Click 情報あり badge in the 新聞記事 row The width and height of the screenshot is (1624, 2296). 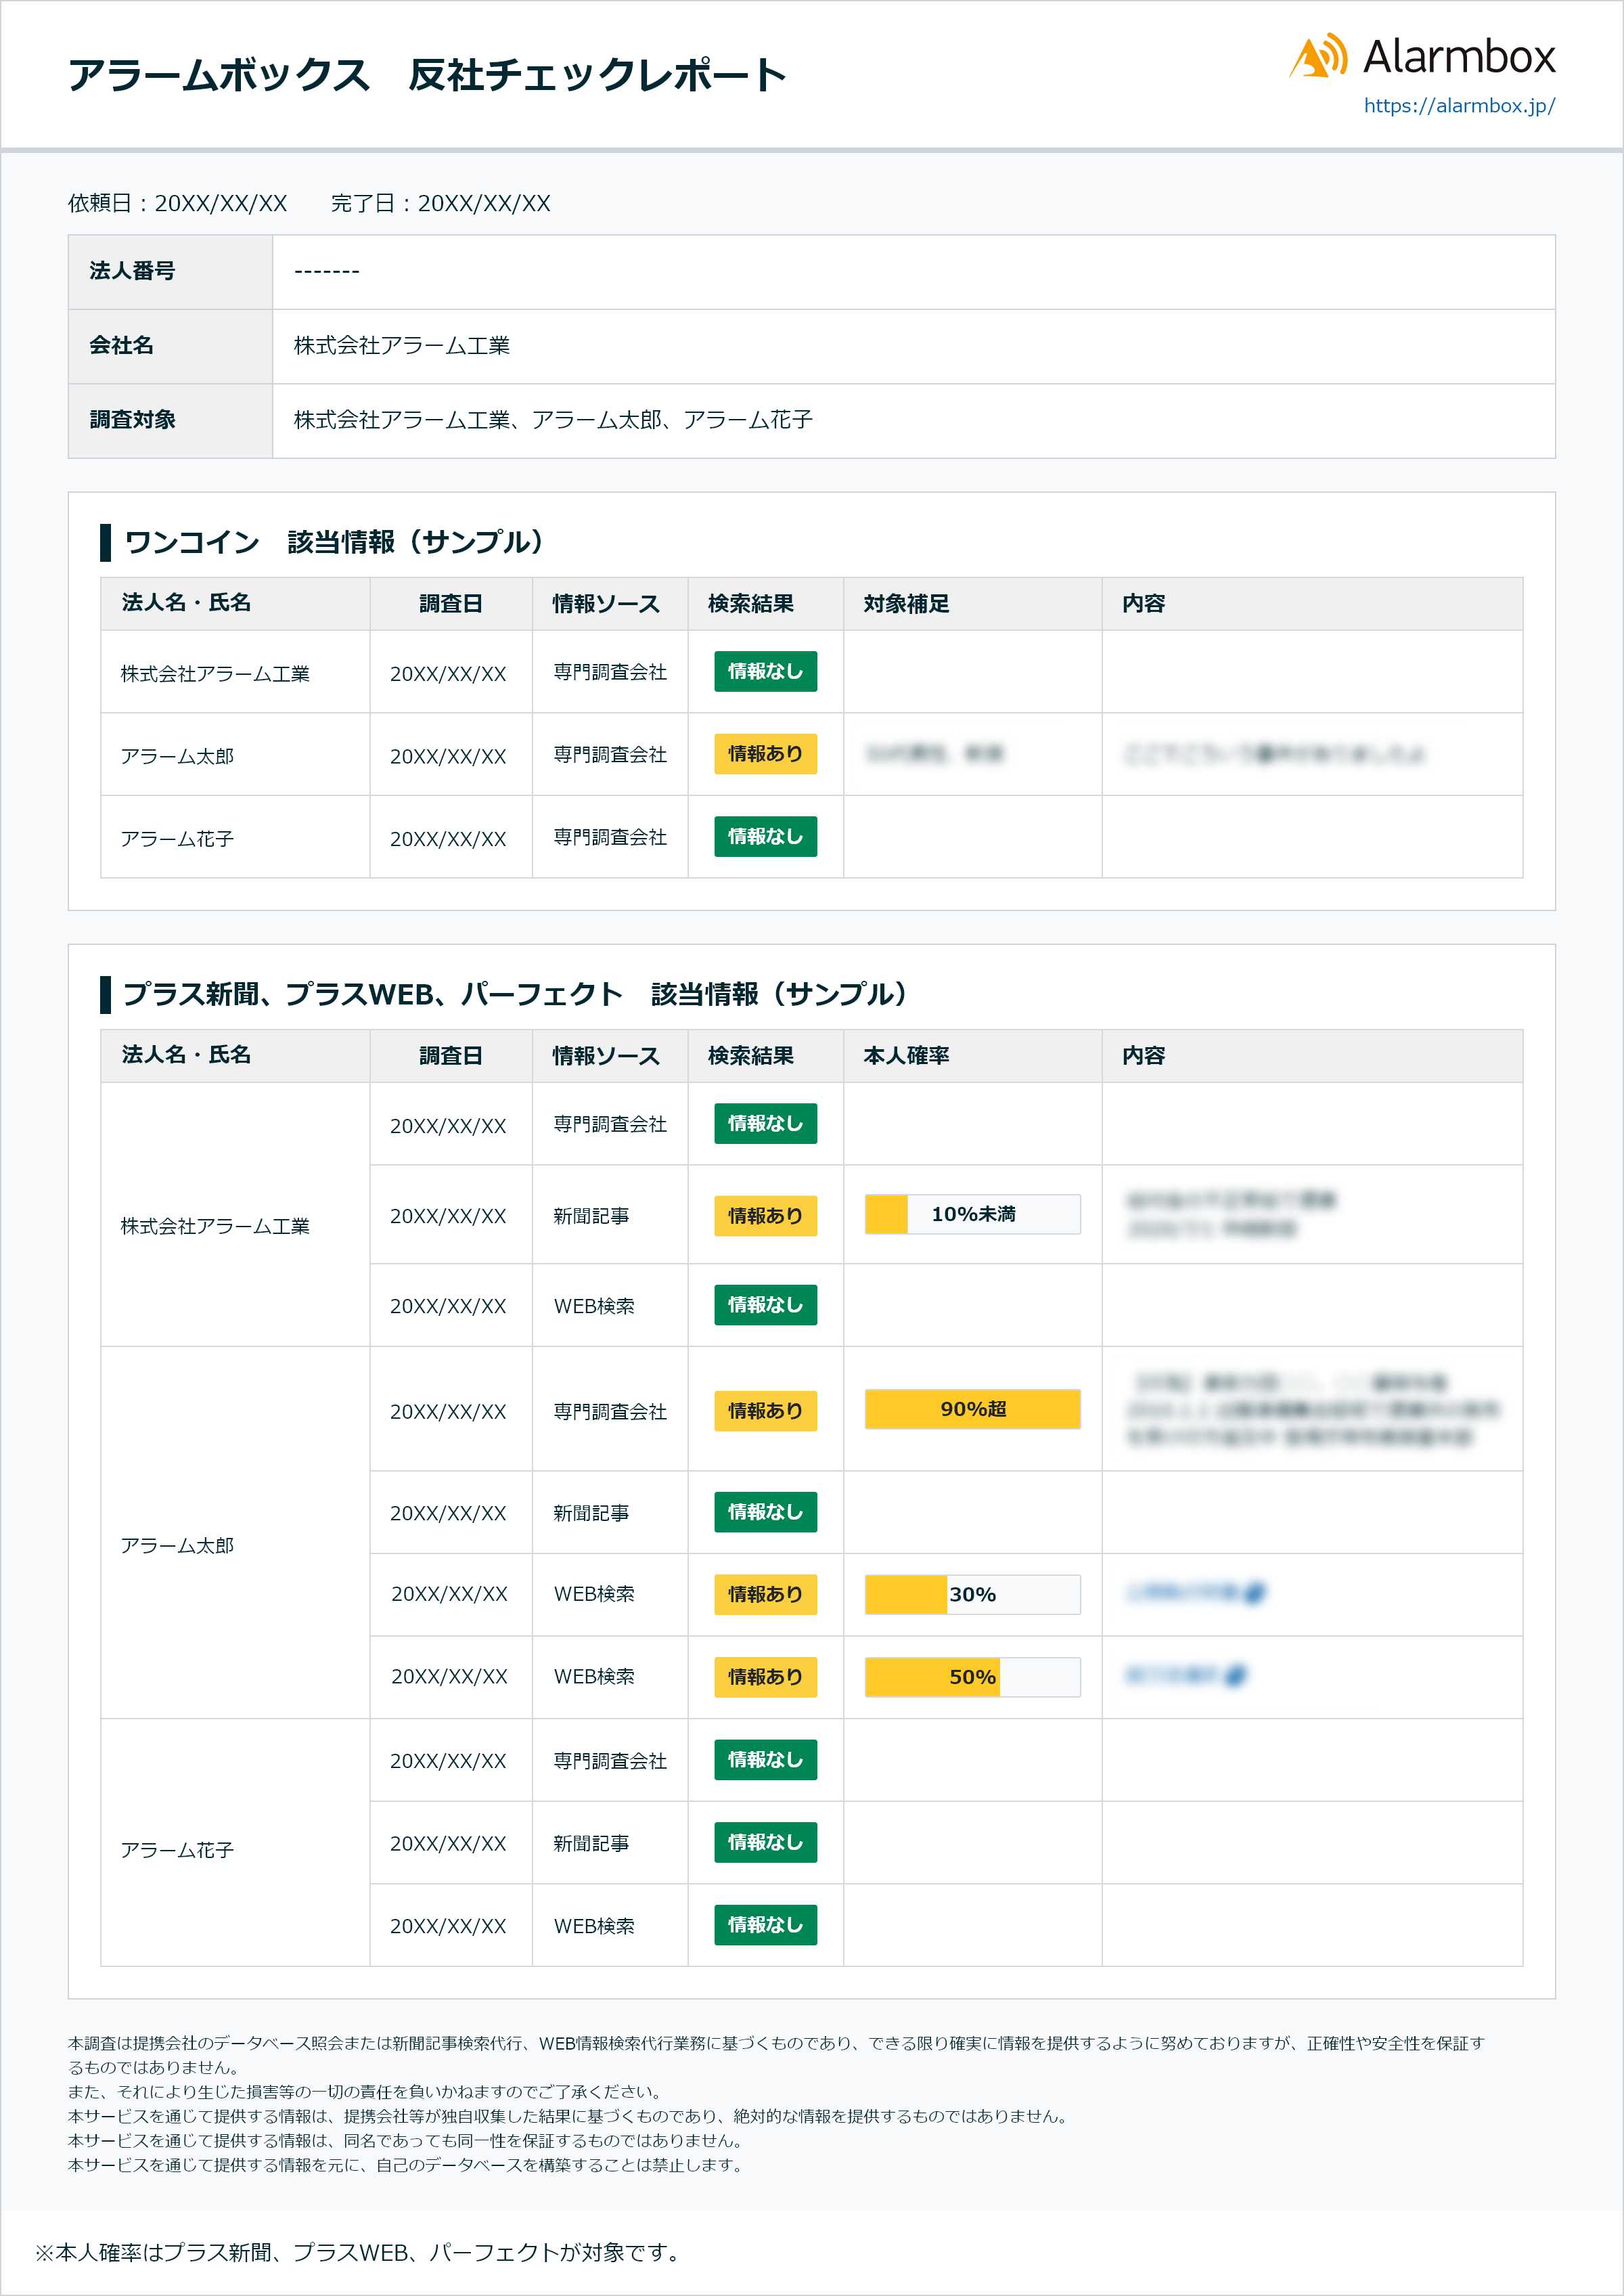click(x=765, y=1216)
